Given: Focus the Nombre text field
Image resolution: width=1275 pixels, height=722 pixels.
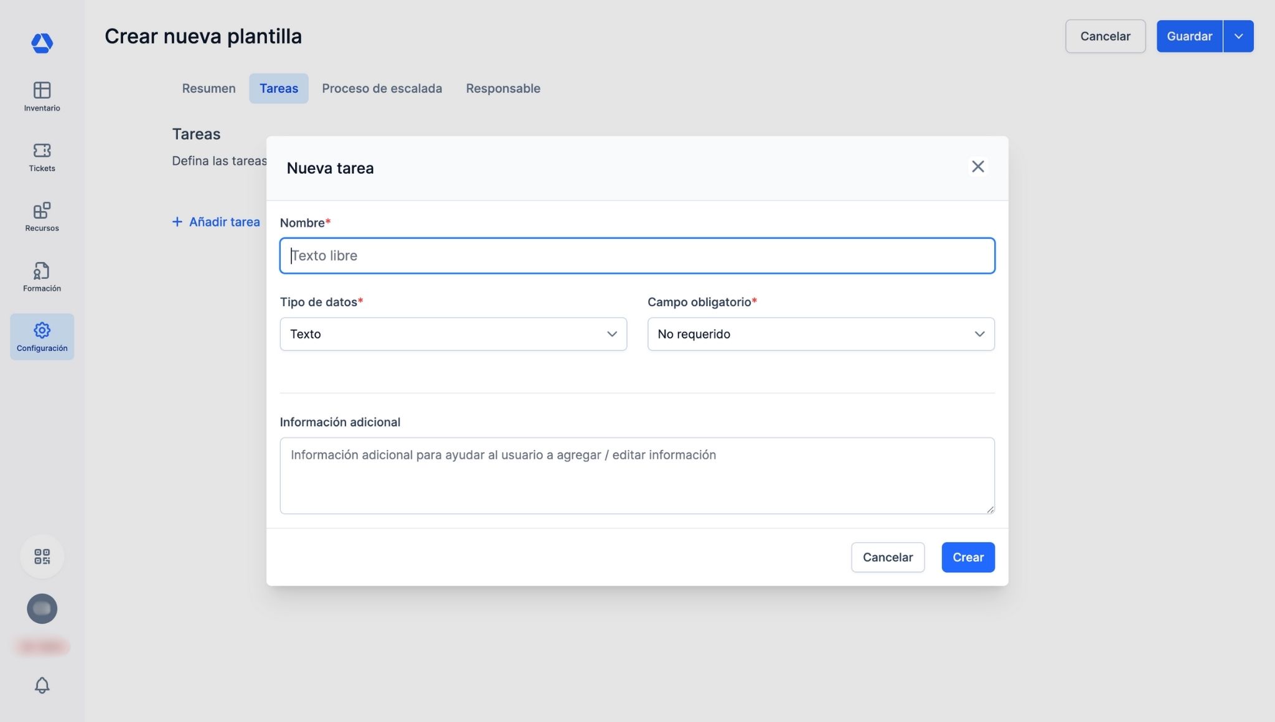Looking at the screenshot, I should point(637,255).
